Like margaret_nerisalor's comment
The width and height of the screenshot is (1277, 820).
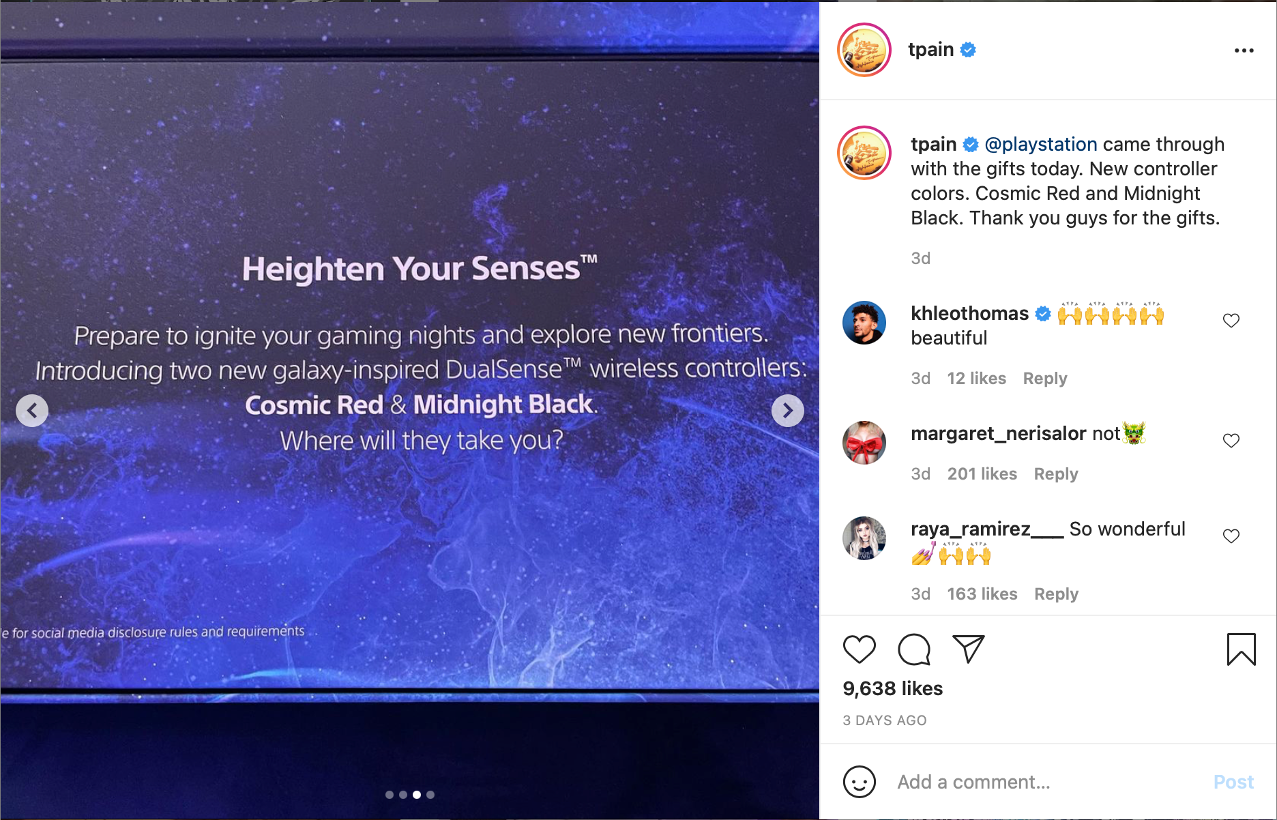pos(1231,441)
